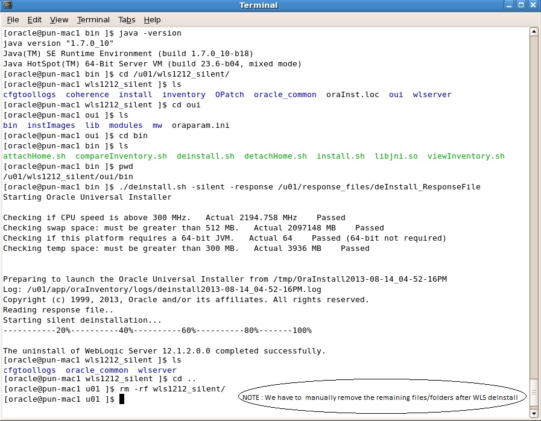Click 'Starting Oracle Universal Installer' line
The height and width of the screenshot is (421, 541).
pyautogui.click(x=87, y=197)
